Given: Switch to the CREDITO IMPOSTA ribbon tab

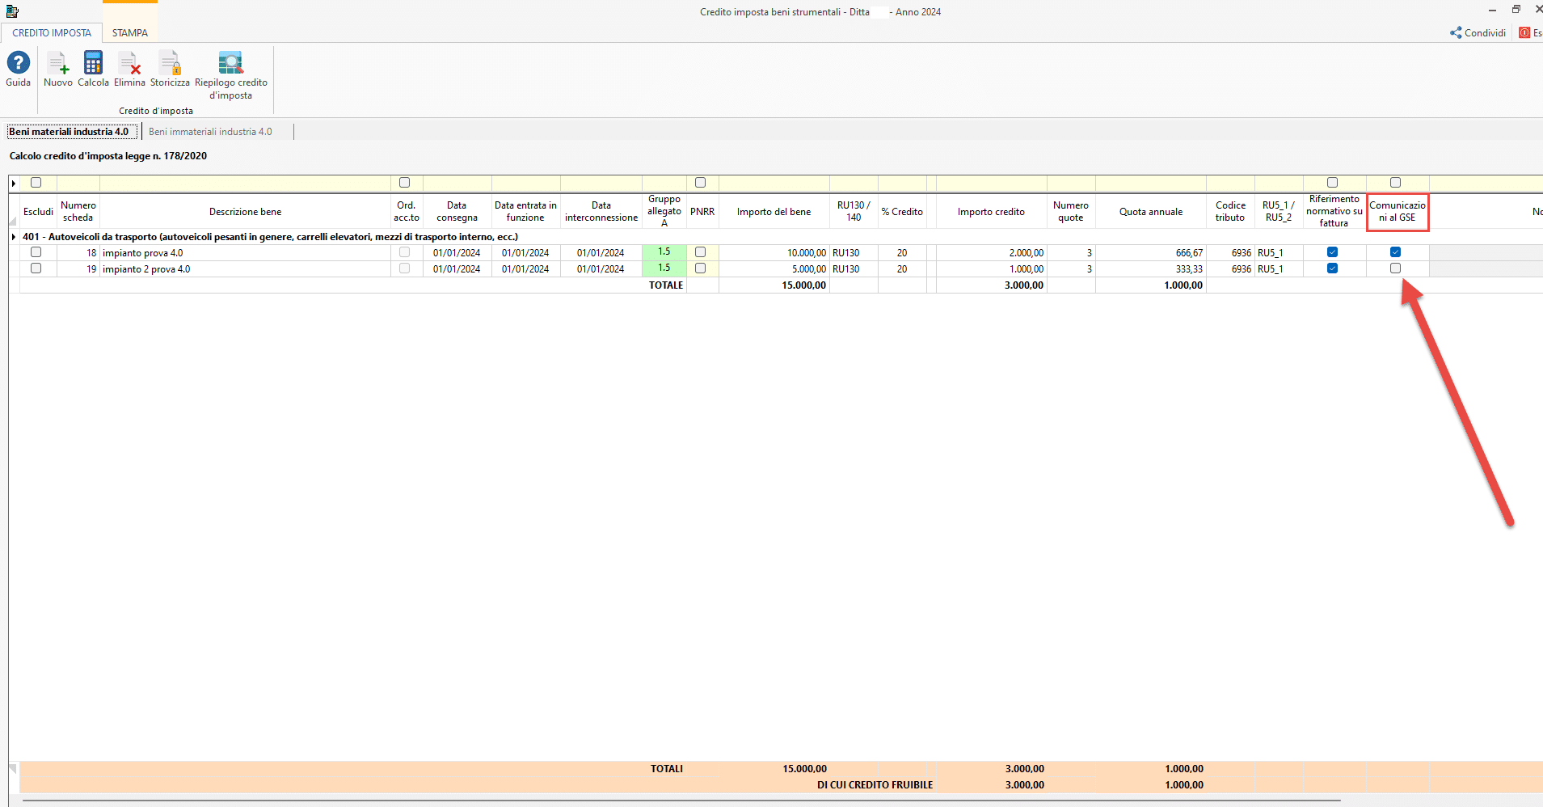Looking at the screenshot, I should [52, 33].
